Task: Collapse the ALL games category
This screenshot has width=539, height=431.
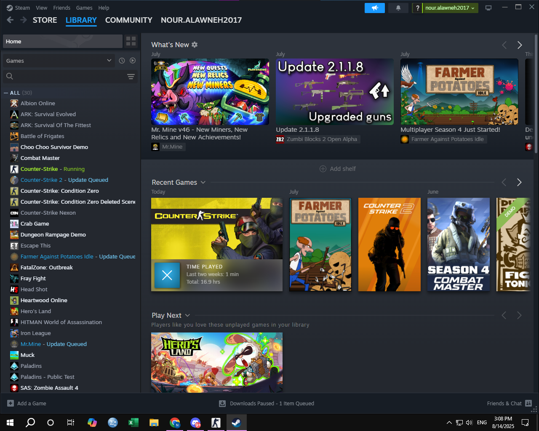Action: (6, 93)
